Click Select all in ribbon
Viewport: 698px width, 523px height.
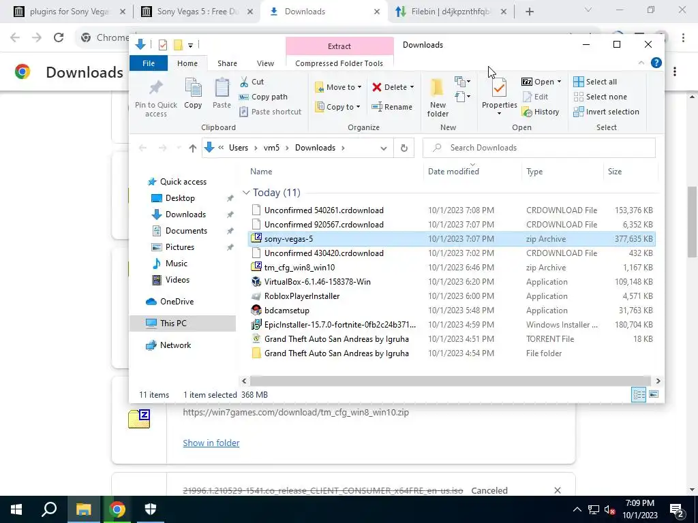pyautogui.click(x=595, y=82)
